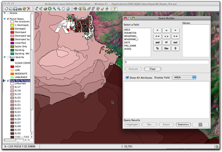Click the legend scroll-down arrow

coord(31,137)
